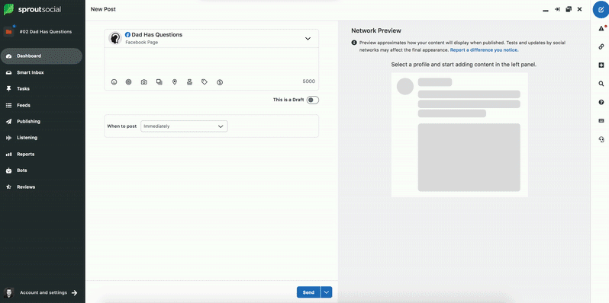Open help question mark icon
This screenshot has width=609, height=303.
click(601, 102)
